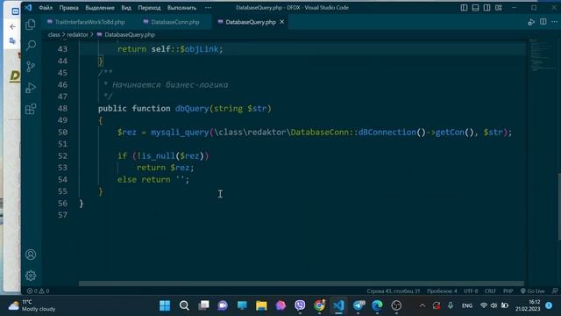Toggle the secondary side bar layout icon
The height and width of the screenshot is (316, 561).
487,8
